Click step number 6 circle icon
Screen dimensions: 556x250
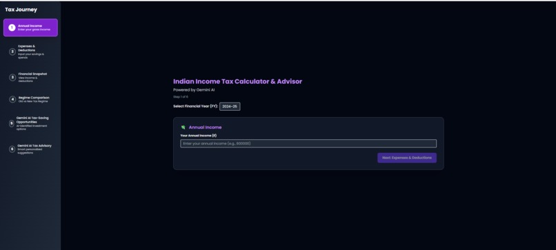click(12, 149)
